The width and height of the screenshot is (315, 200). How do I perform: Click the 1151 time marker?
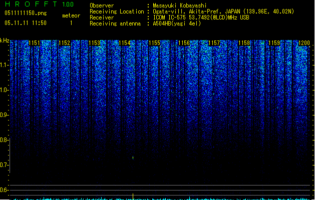click(x=35, y=43)
